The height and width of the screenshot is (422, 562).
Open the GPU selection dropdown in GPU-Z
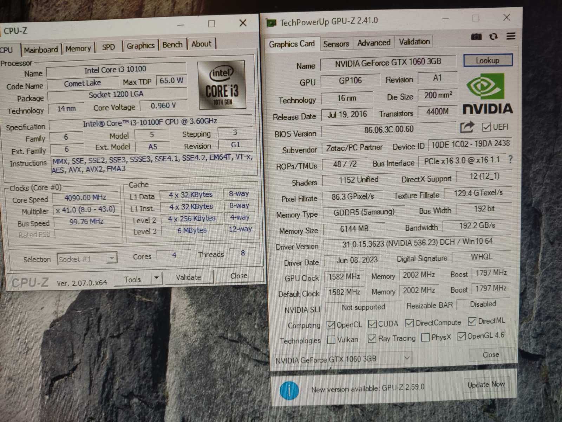[342, 359]
